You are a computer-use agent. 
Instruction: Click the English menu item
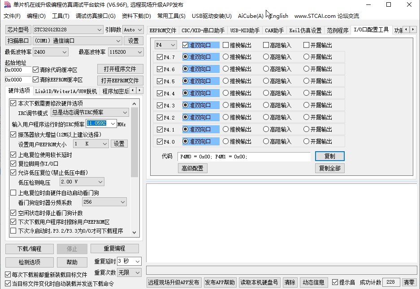[x=278, y=16]
